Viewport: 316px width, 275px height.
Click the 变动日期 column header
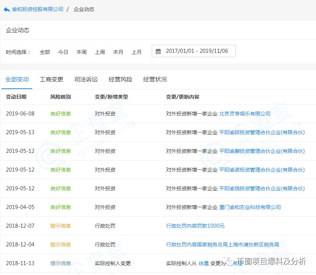[16, 97]
